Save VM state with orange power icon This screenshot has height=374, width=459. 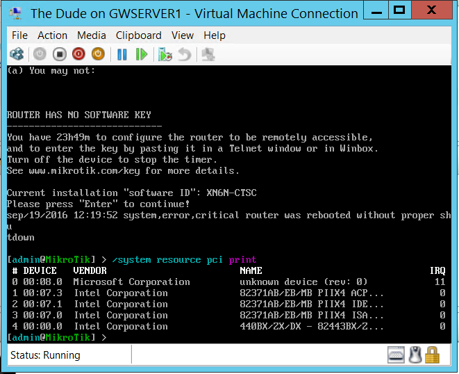point(98,54)
